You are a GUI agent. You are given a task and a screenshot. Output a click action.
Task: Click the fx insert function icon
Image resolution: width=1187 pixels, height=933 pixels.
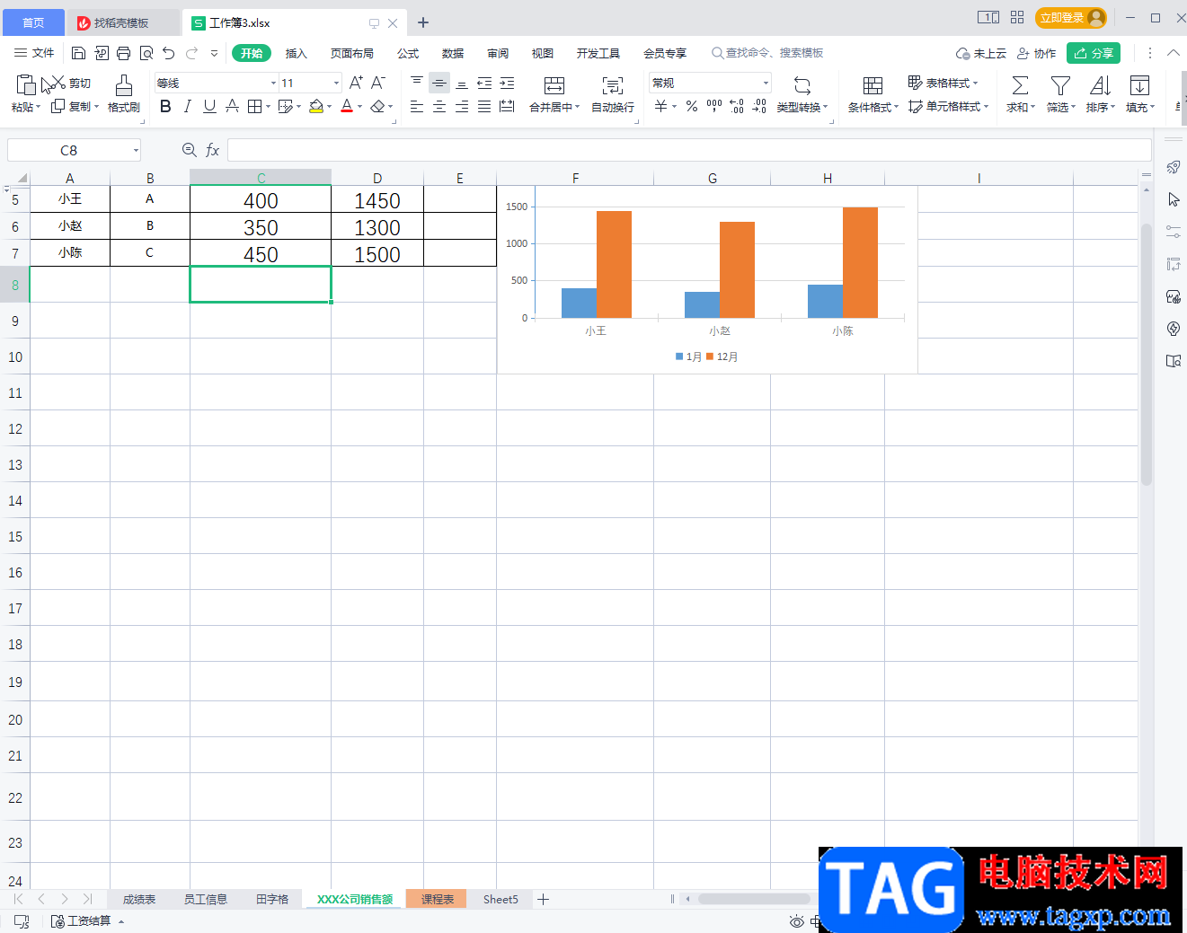tap(212, 150)
